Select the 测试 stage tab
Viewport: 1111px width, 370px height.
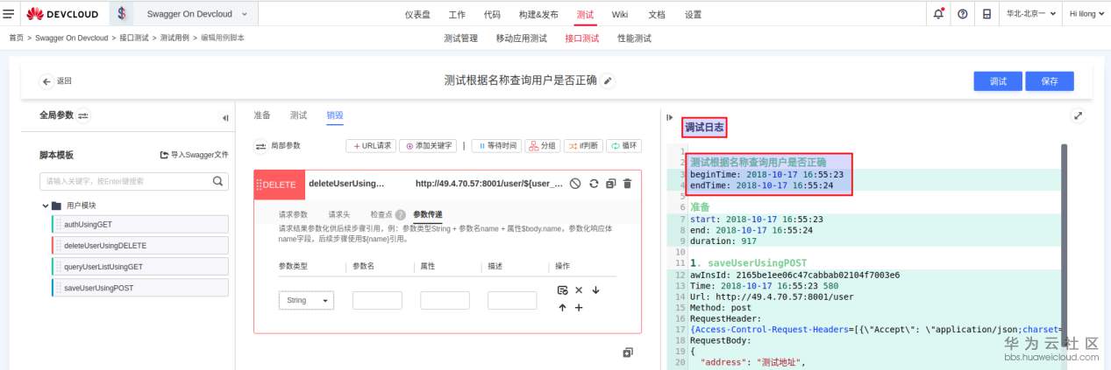(x=298, y=115)
